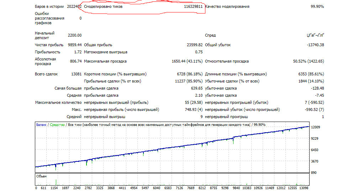Click chart axis value 12009
Image resolution: width=341 pixels, height=192 pixels.
tap(316, 127)
